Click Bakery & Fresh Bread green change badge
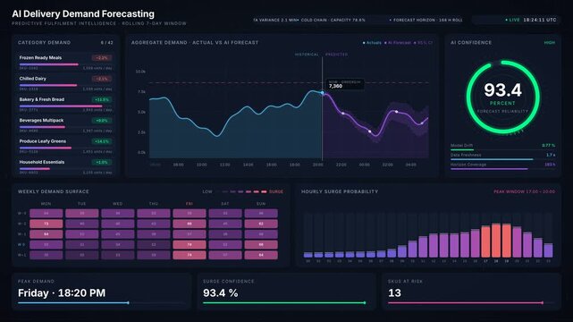This screenshot has height=322, width=573. tap(102, 99)
